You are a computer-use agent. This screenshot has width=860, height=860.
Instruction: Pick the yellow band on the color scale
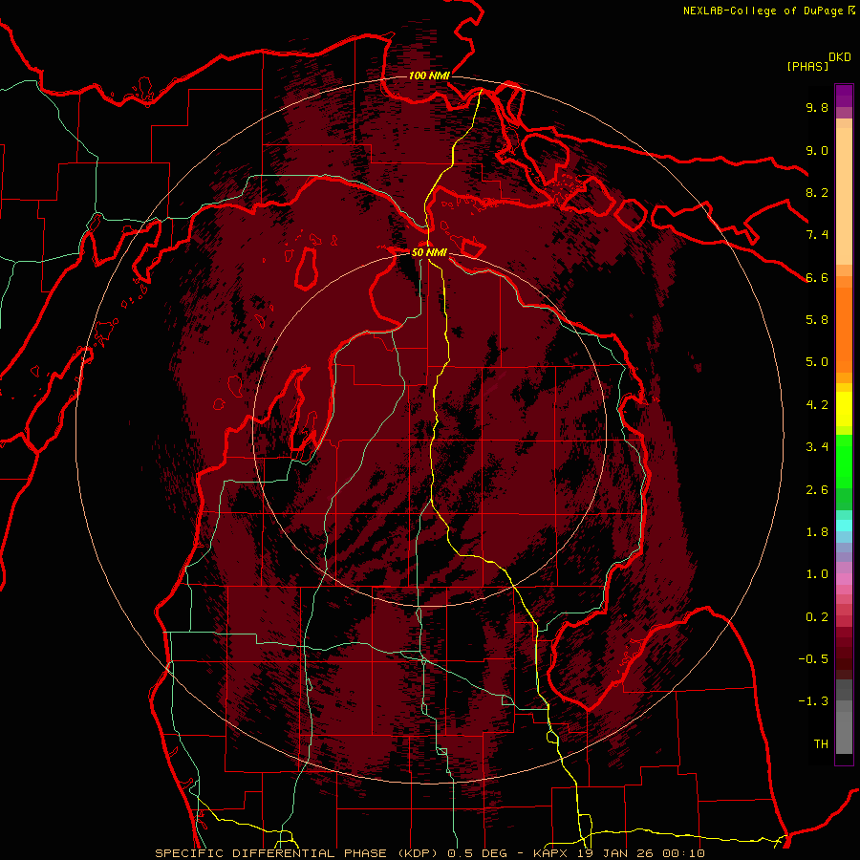coord(844,409)
